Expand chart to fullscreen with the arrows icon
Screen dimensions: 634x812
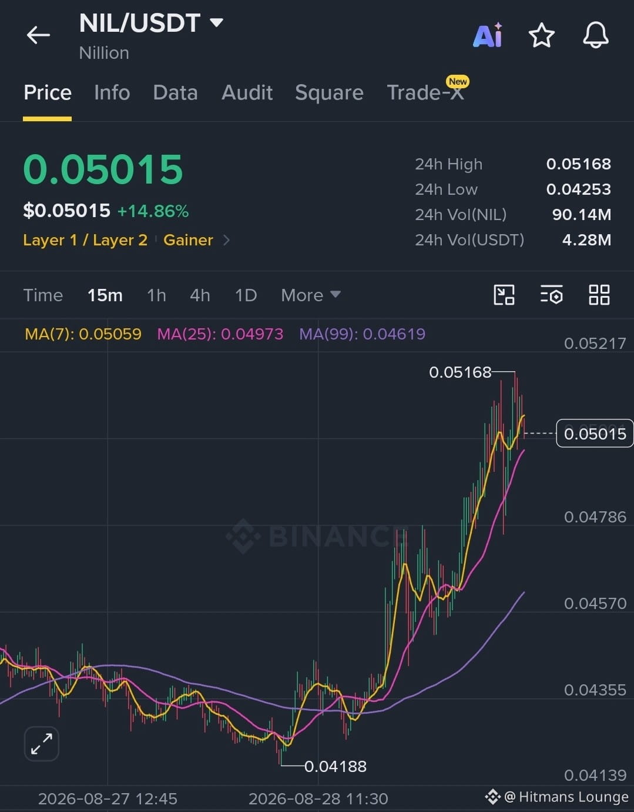click(42, 744)
